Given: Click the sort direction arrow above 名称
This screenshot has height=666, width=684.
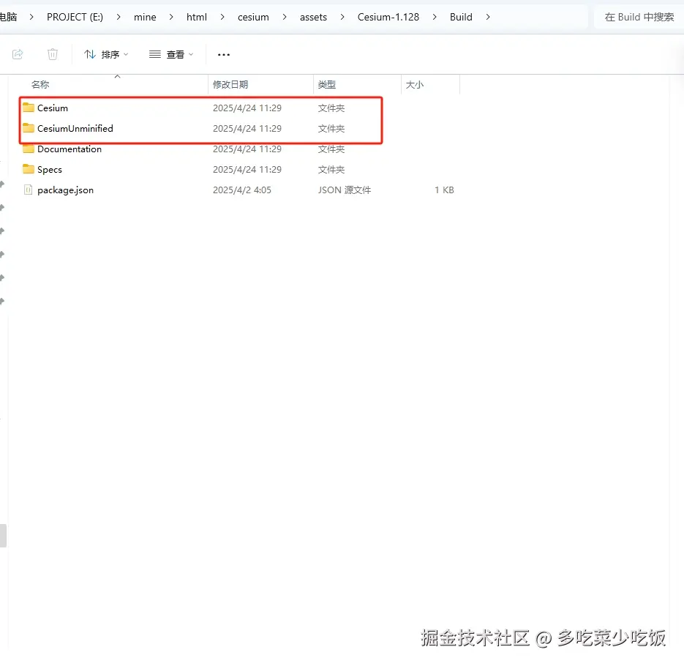Looking at the screenshot, I should click(x=117, y=76).
